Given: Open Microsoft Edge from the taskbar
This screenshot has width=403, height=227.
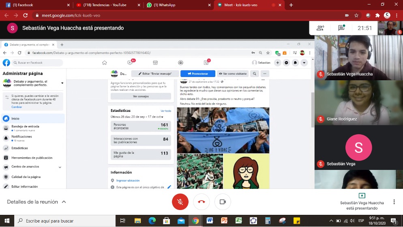Looking at the screenshot, I should [x=152, y=221].
